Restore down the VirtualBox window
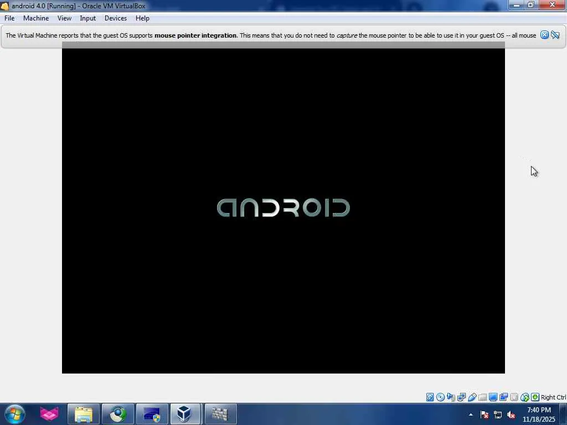567x425 pixels. point(531,4)
